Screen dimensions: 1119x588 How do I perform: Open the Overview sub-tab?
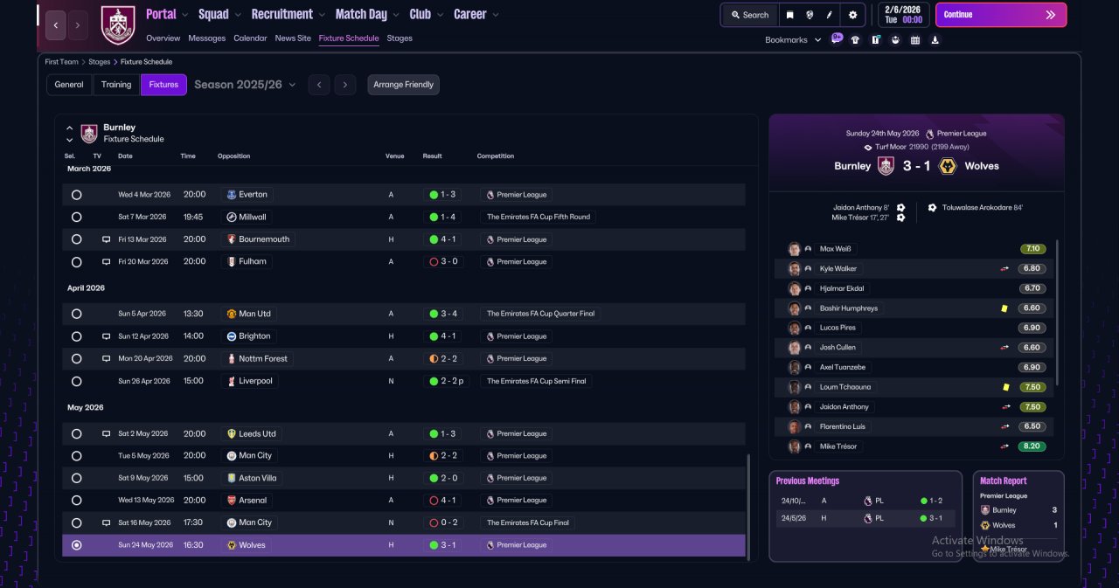(x=163, y=38)
